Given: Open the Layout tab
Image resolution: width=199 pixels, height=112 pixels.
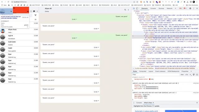Looking at the screenshot, I should [150, 71].
